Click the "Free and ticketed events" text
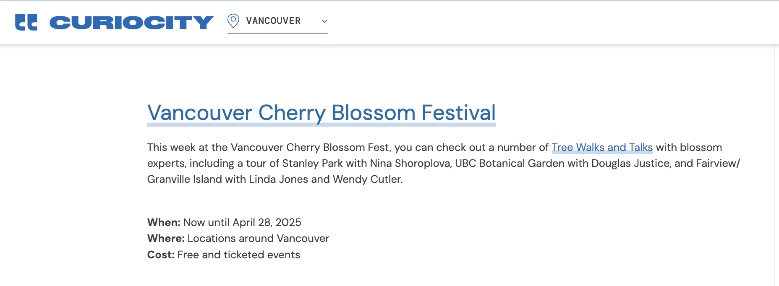 click(238, 255)
